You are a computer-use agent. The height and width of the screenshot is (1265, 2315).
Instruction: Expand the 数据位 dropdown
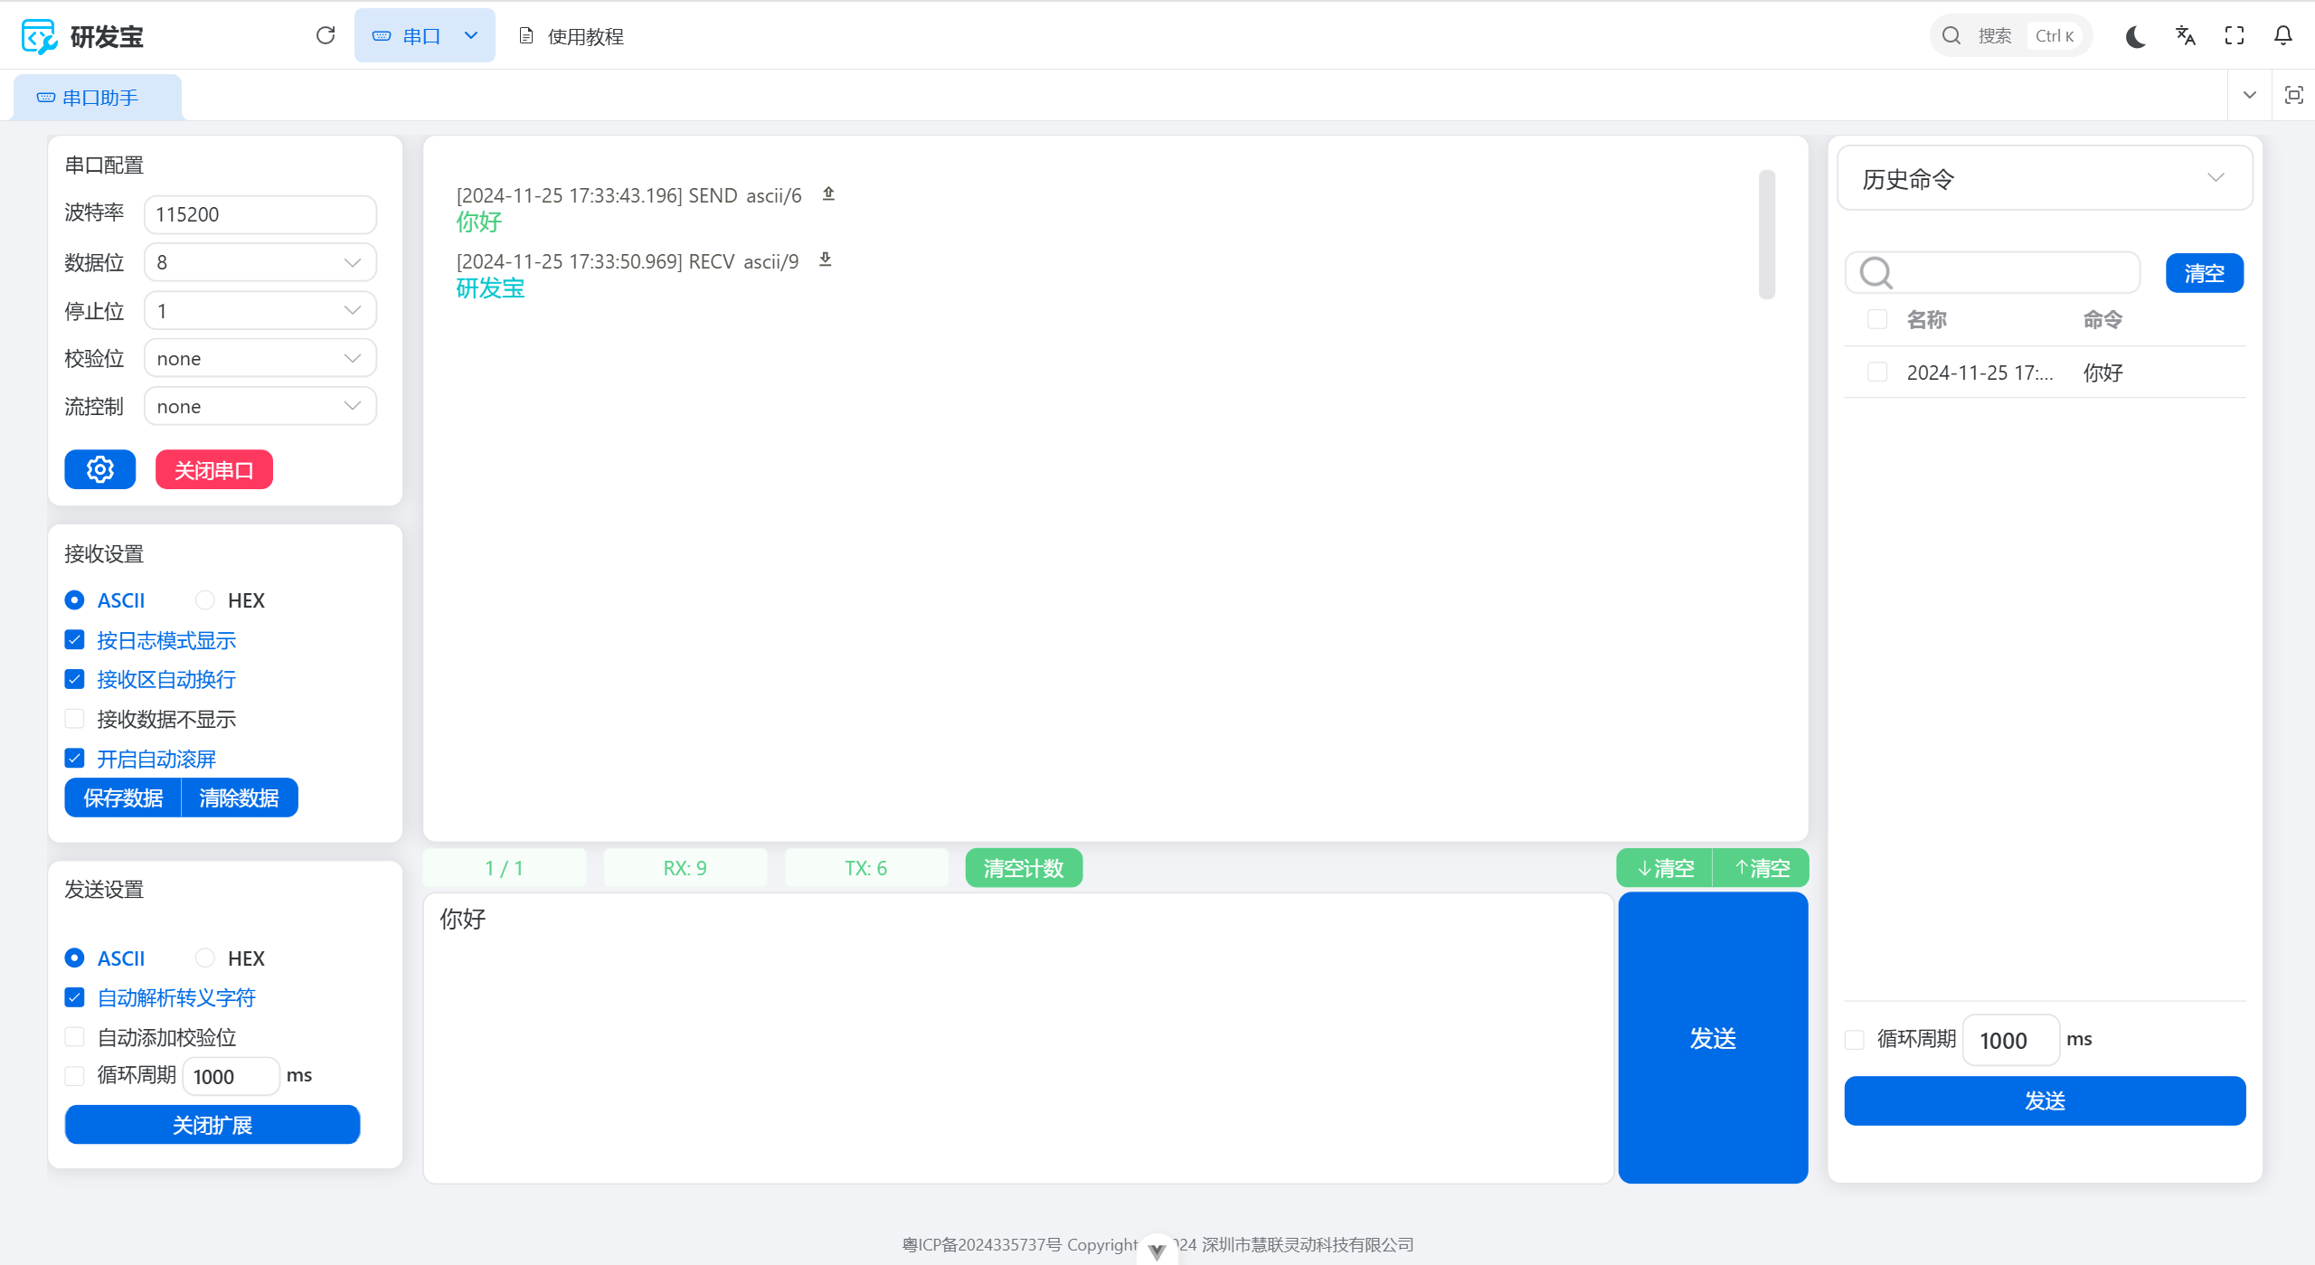click(260, 262)
